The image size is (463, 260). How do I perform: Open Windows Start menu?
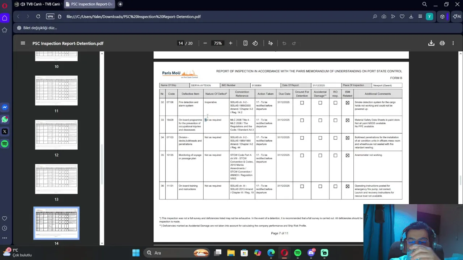pos(136,253)
